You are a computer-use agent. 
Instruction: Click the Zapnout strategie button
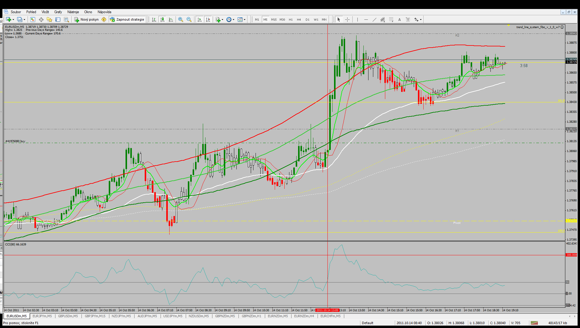tap(127, 19)
